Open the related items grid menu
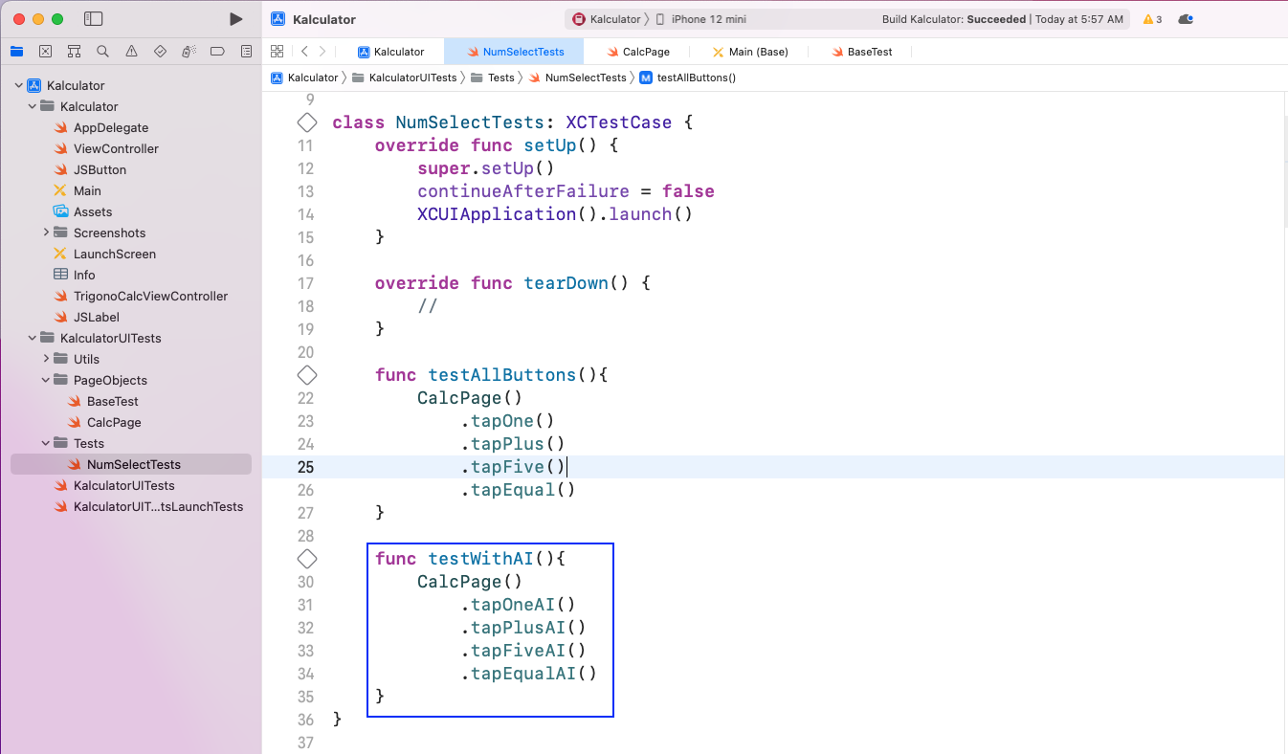Screen dimensions: 1288x754 click(x=277, y=52)
